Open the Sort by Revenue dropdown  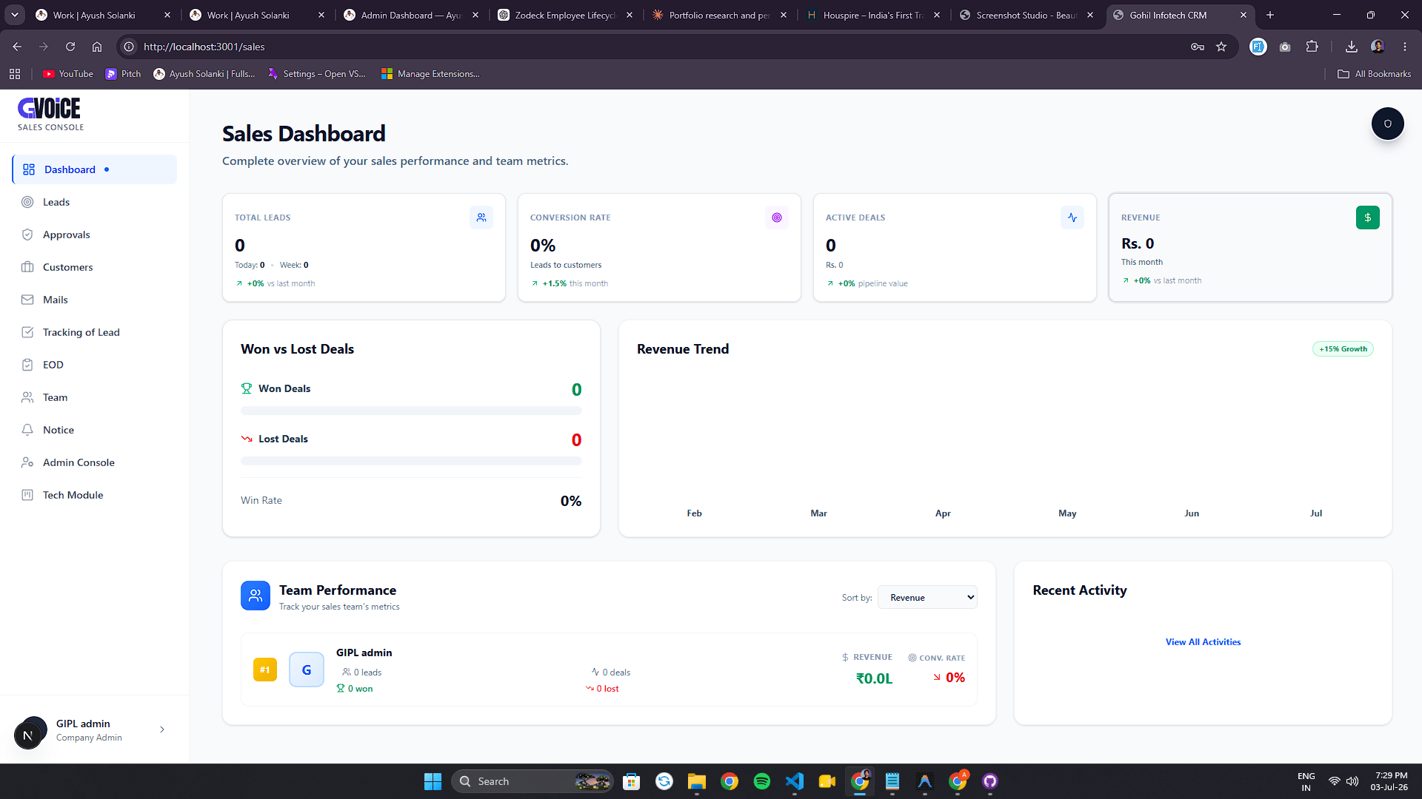click(x=927, y=597)
